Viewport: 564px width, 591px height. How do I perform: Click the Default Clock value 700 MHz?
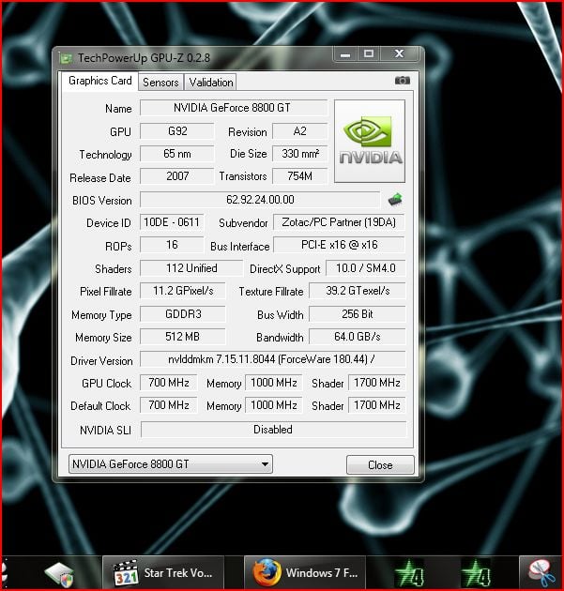(x=169, y=405)
